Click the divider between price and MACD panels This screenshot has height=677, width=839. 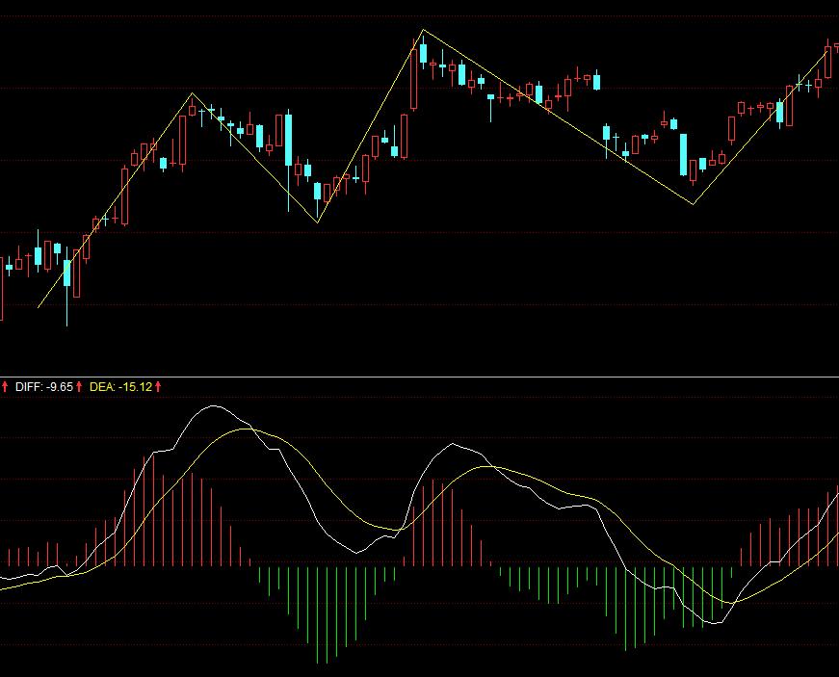click(419, 377)
